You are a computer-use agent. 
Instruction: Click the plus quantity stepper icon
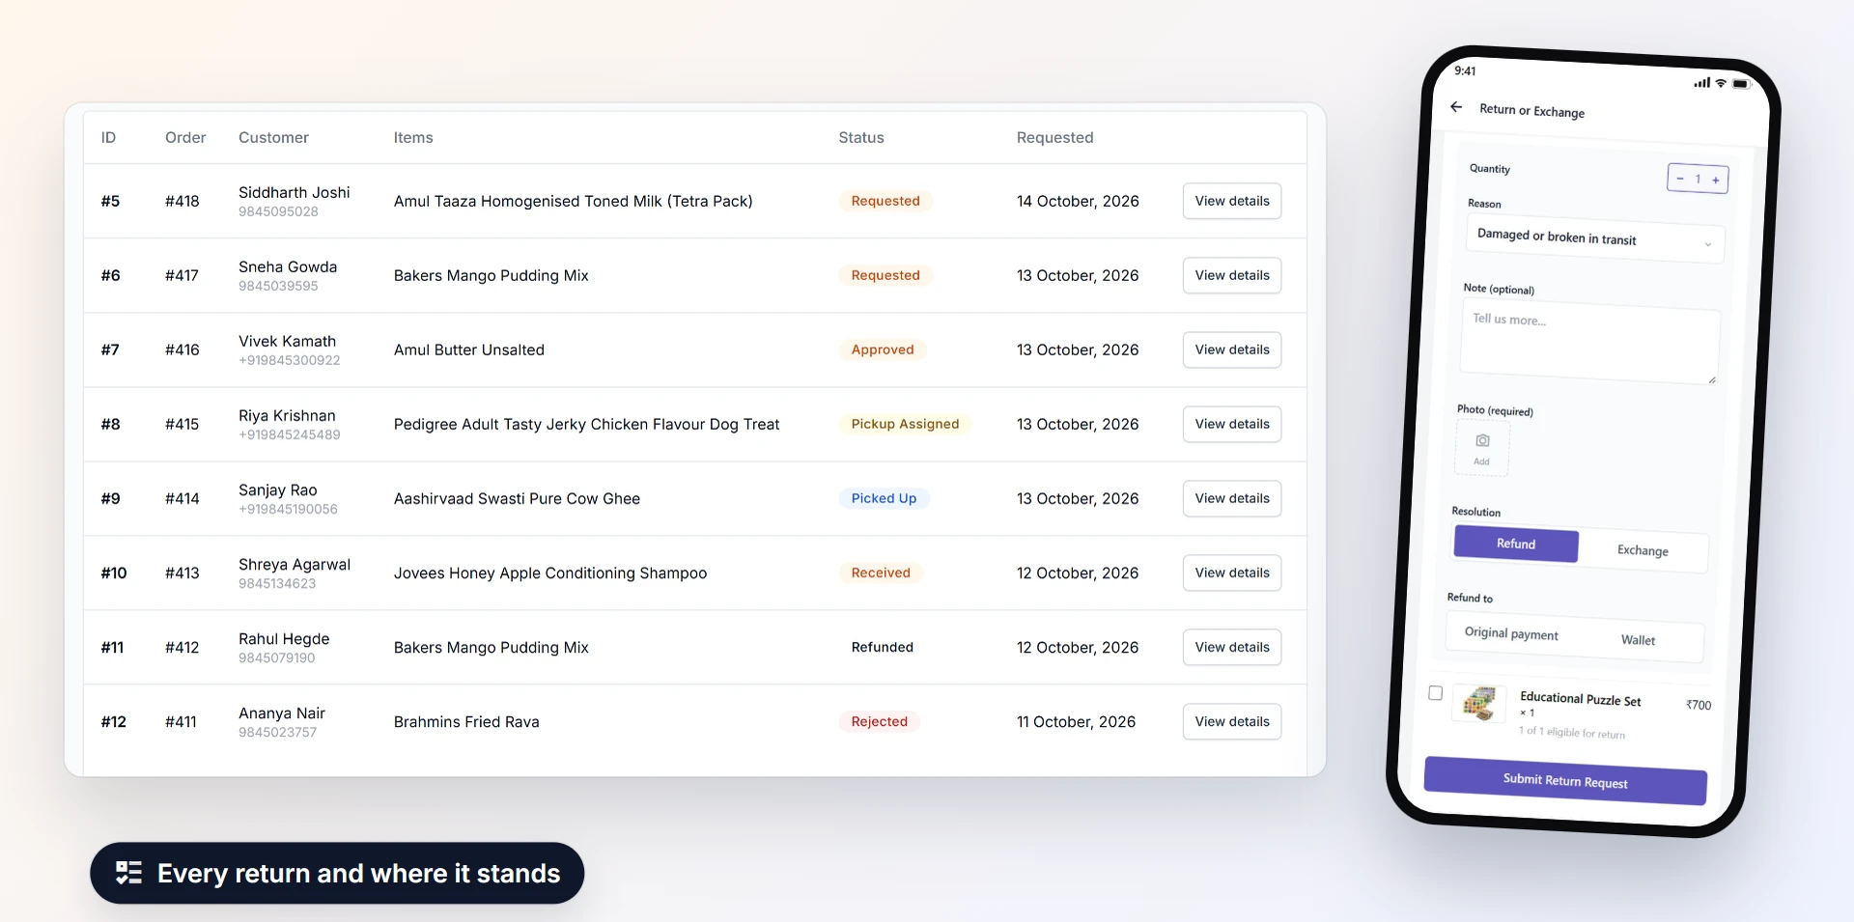[x=1716, y=180]
